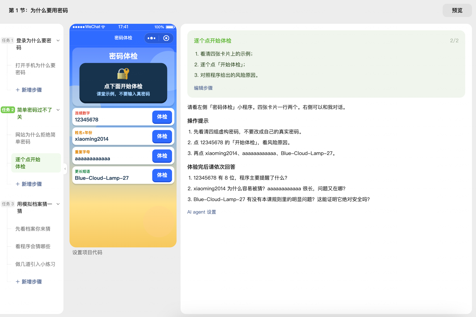
Task: Collapse Task 2 简单密码过不了关 chevron
Action: tap(58, 110)
